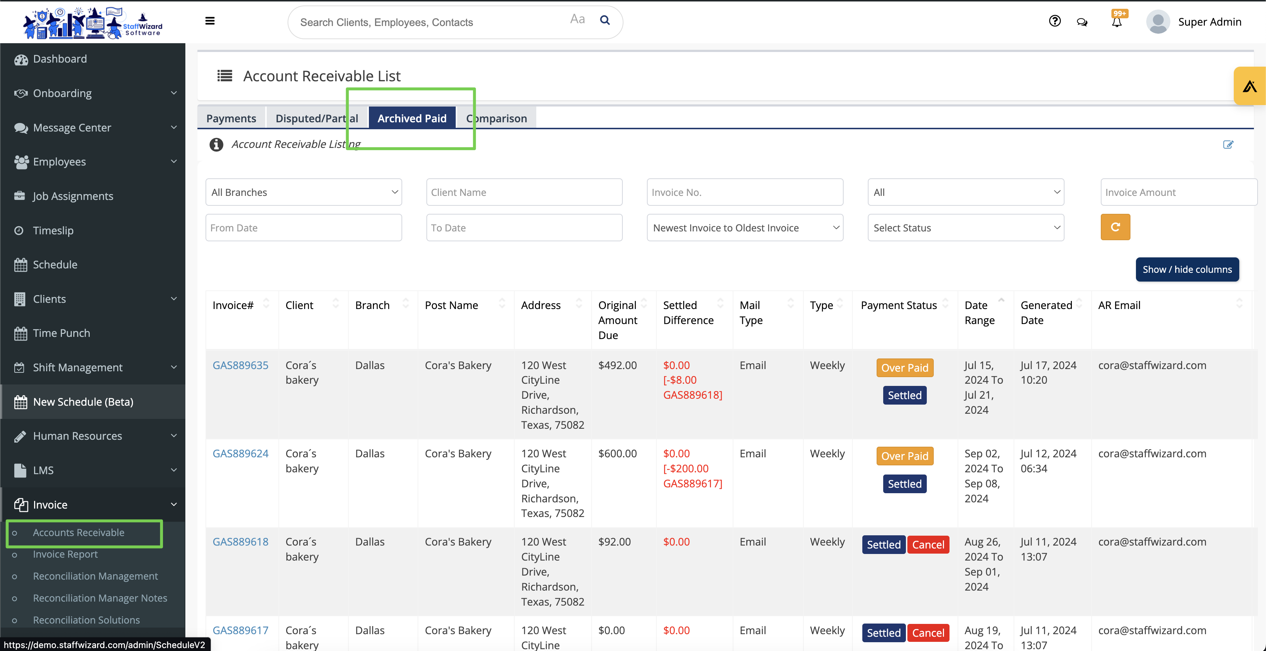The width and height of the screenshot is (1266, 651).
Task: Click the Client Name input field
Action: pyautogui.click(x=524, y=192)
